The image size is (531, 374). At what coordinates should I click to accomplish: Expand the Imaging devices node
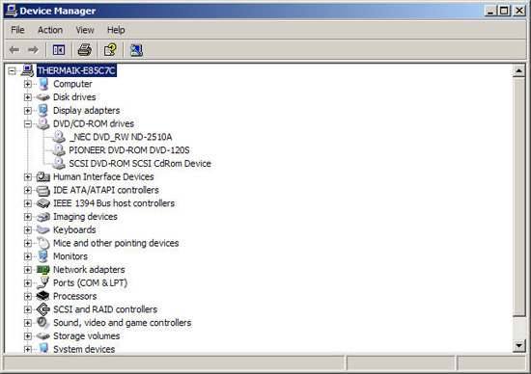(28, 217)
